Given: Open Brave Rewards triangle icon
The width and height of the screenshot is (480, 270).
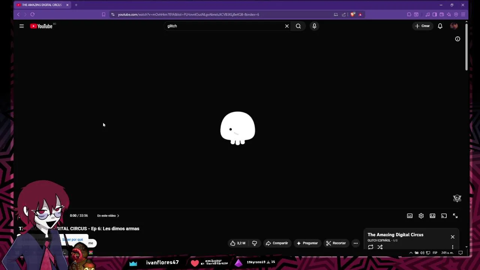Looking at the screenshot, I should 360,14.
